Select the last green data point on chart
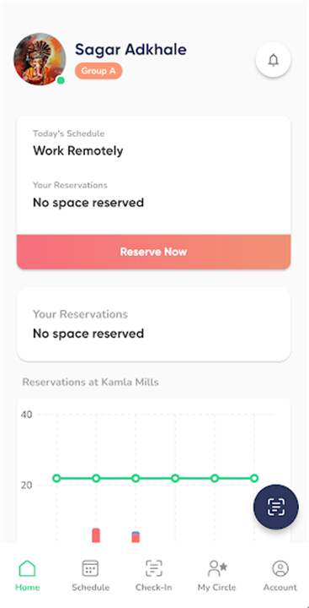 [254, 478]
